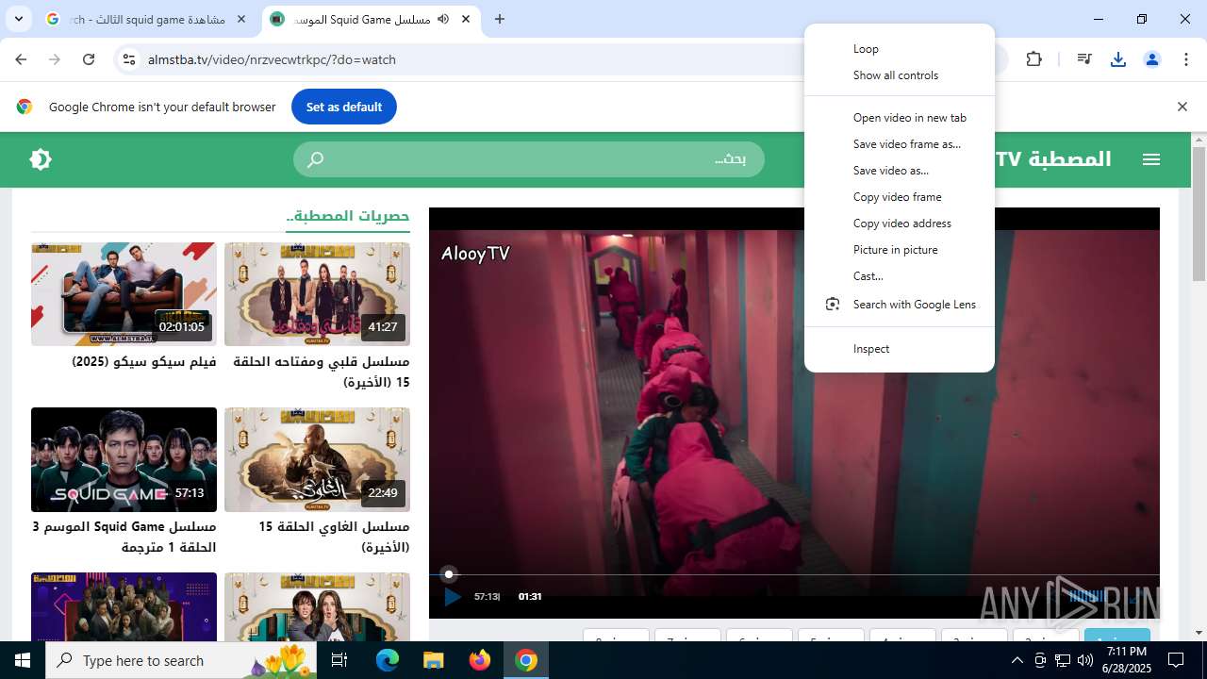
Task: Click the Set as default button
Action: click(344, 107)
